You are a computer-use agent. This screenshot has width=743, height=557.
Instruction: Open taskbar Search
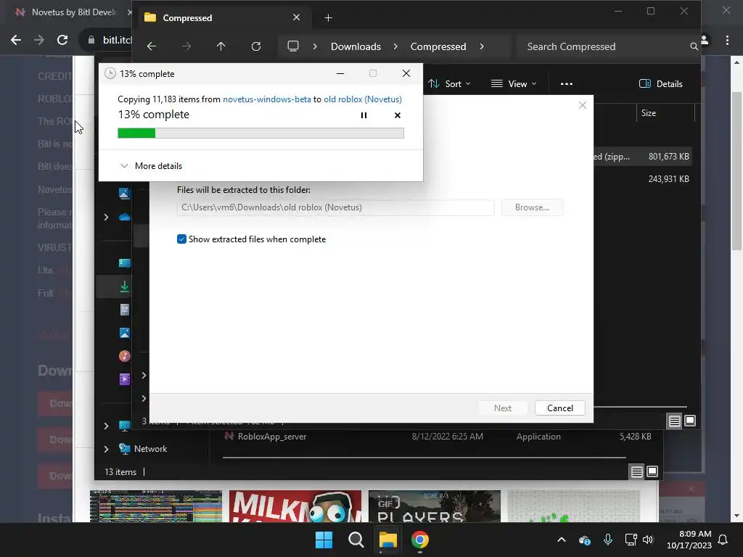(x=356, y=540)
